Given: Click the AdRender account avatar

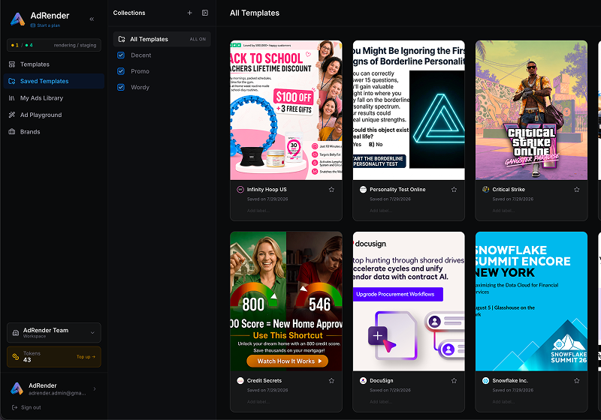Looking at the screenshot, I should pos(17,388).
